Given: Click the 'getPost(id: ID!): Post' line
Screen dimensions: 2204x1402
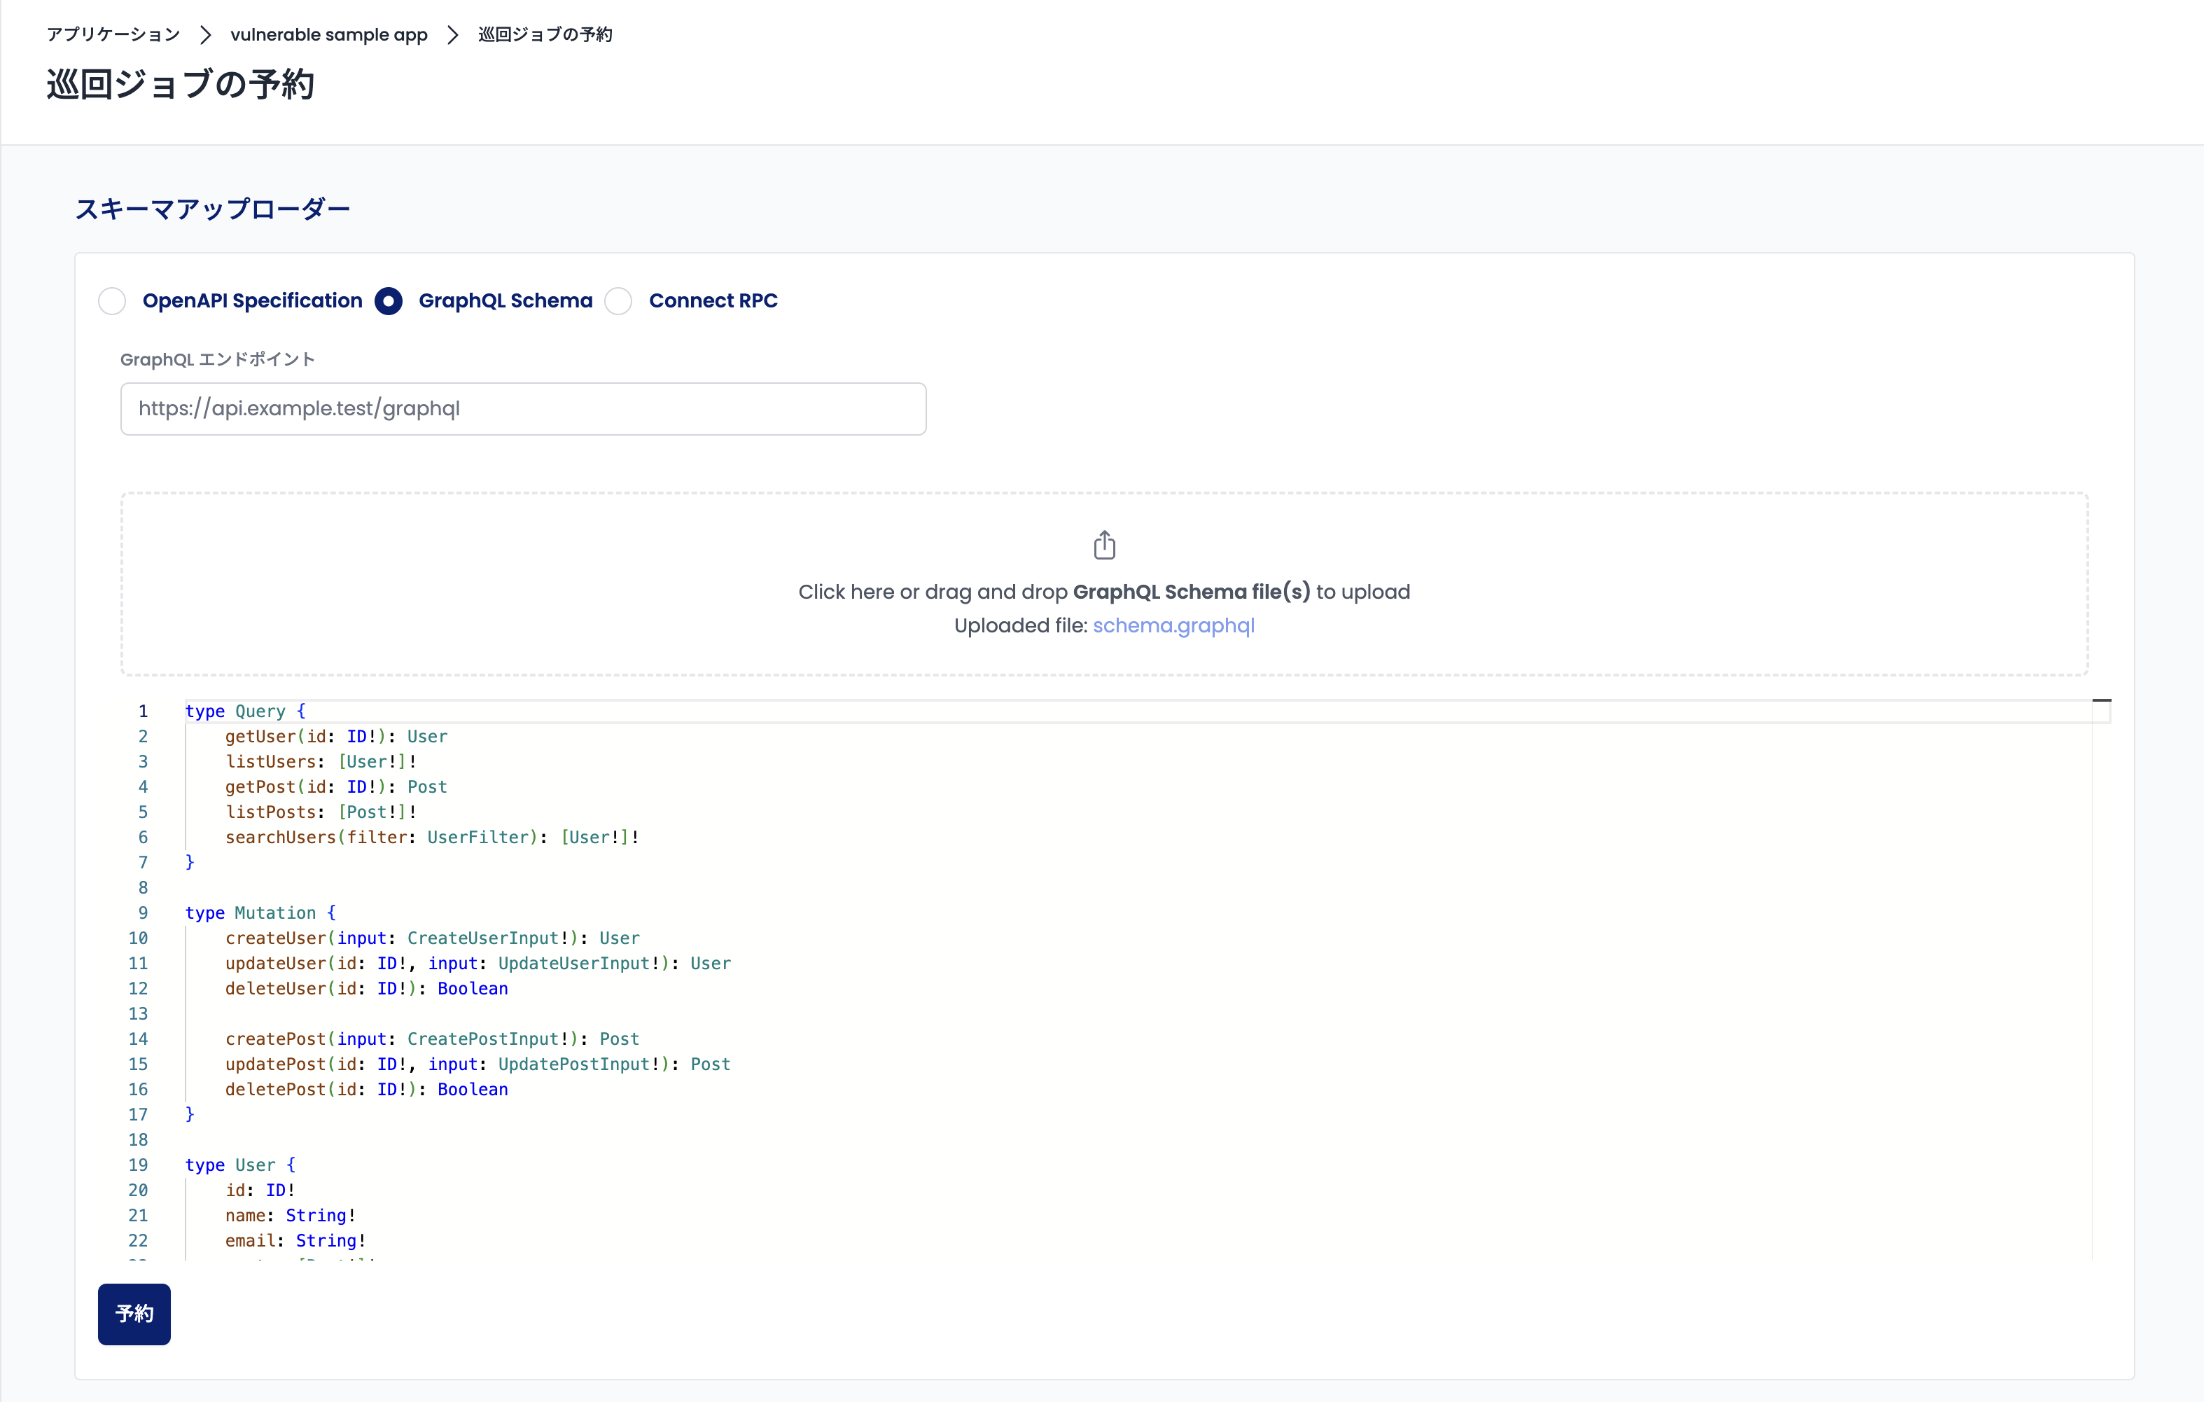Looking at the screenshot, I should [336, 786].
